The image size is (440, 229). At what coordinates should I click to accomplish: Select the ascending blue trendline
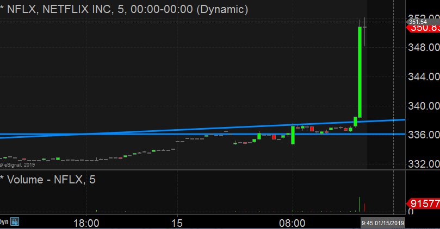point(203,129)
